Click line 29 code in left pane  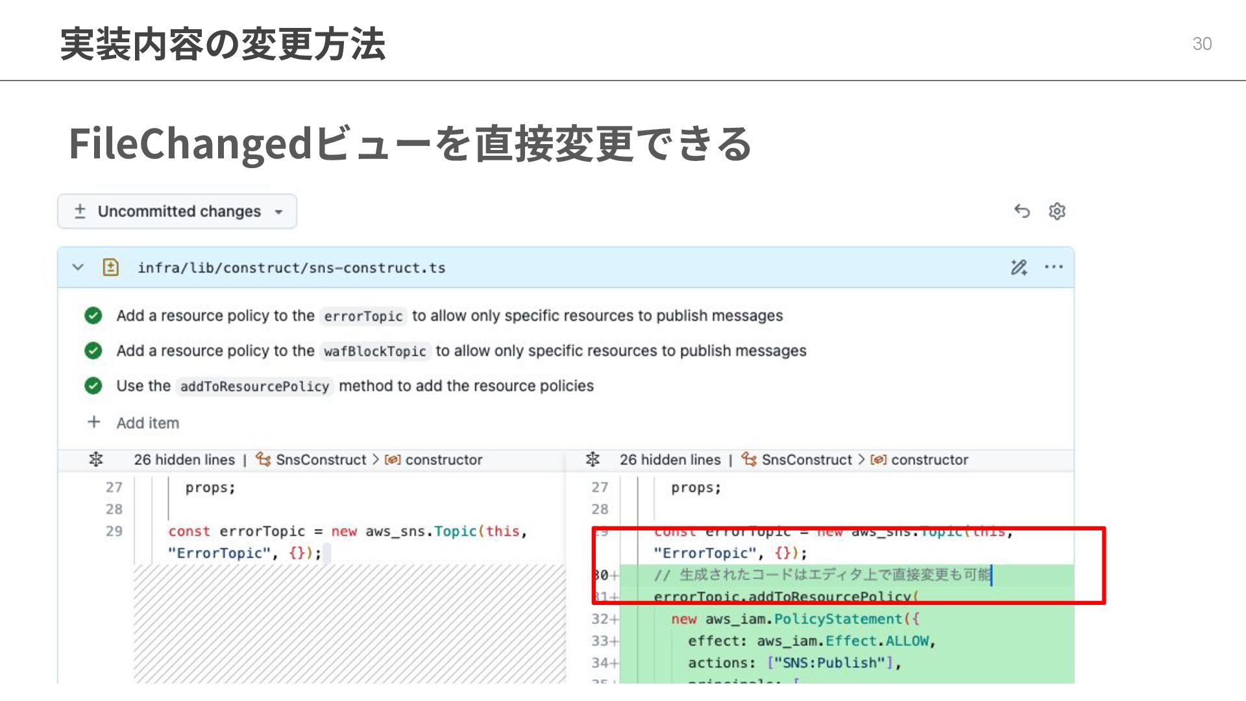tap(347, 532)
